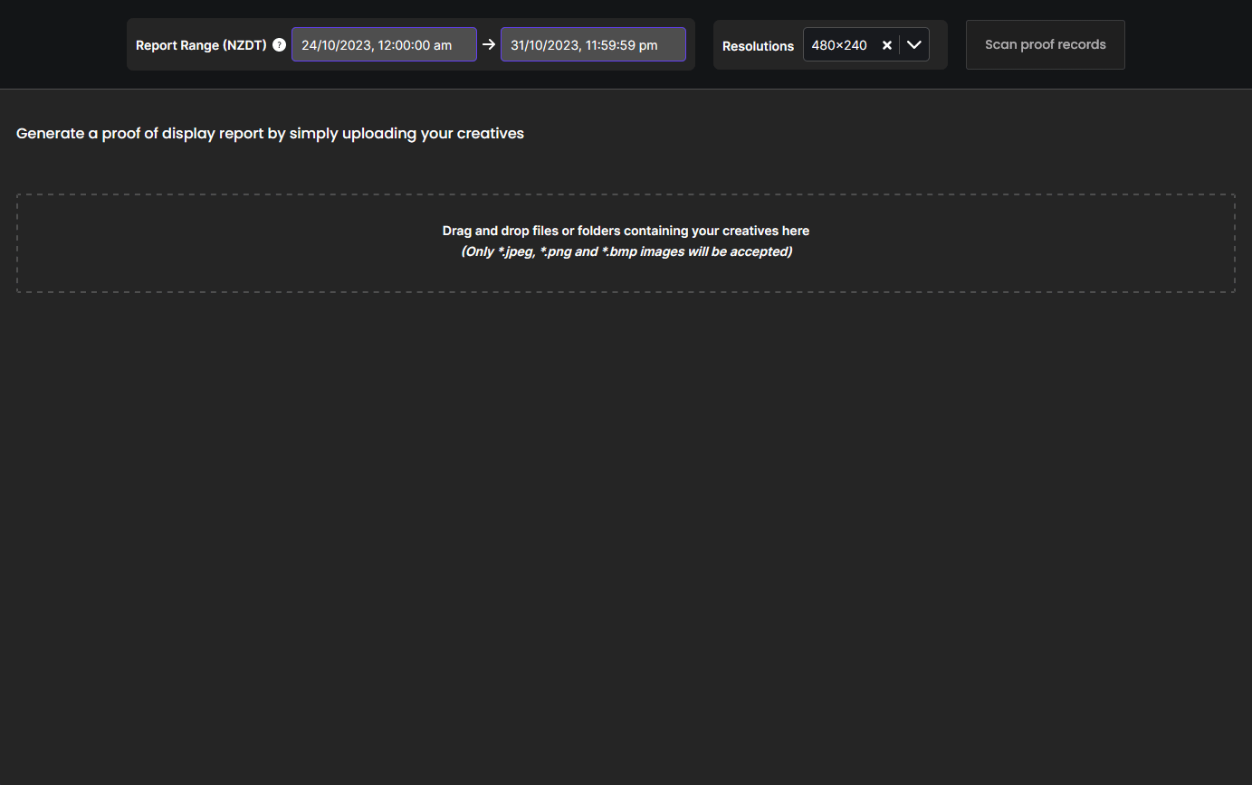Click the "Resolutions" label
The image size is (1252, 785).
[x=758, y=46]
